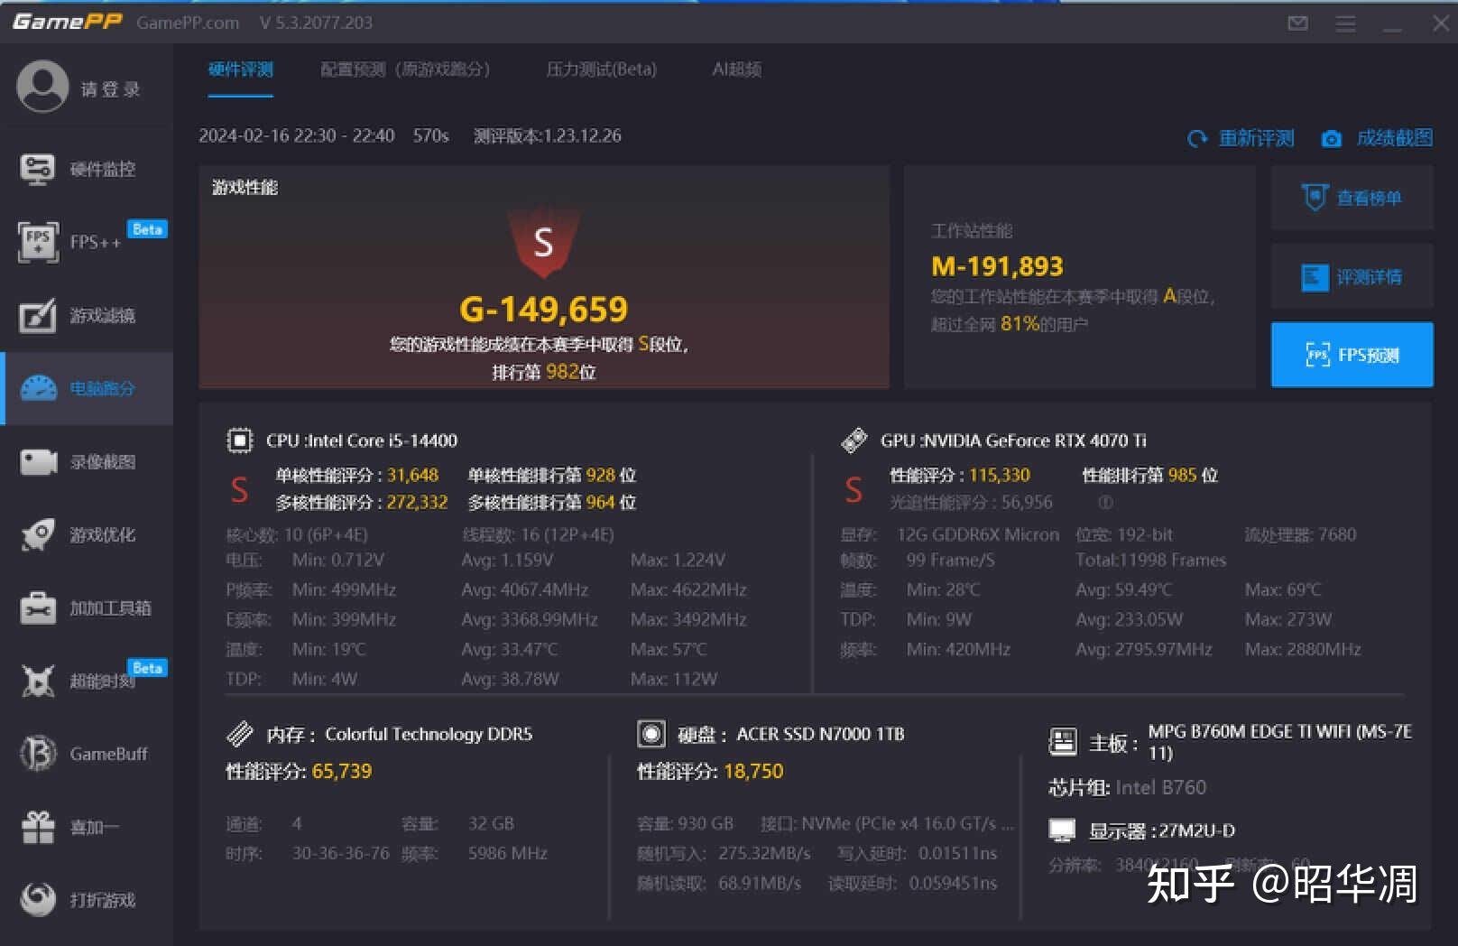1458x946 pixels.
Task: Click the GamePP logo
Action: pyautogui.click(x=67, y=22)
